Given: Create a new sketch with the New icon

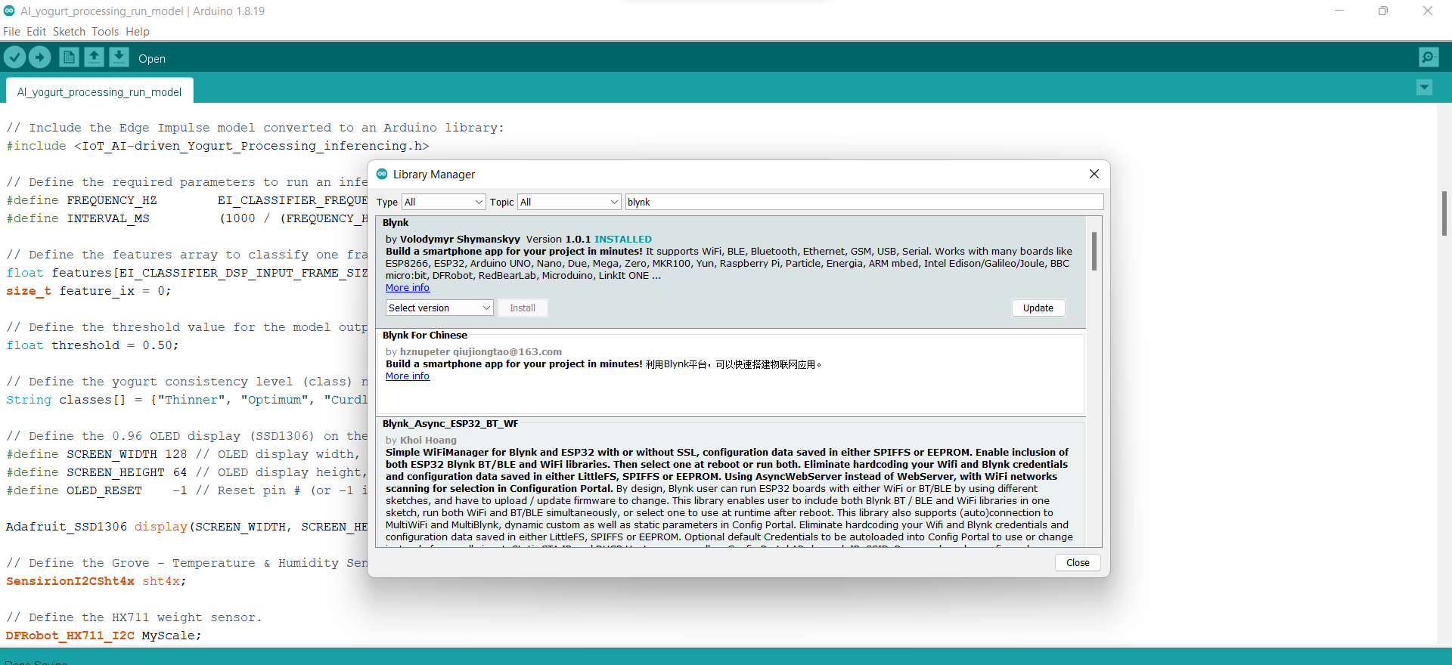Looking at the screenshot, I should click(x=69, y=57).
